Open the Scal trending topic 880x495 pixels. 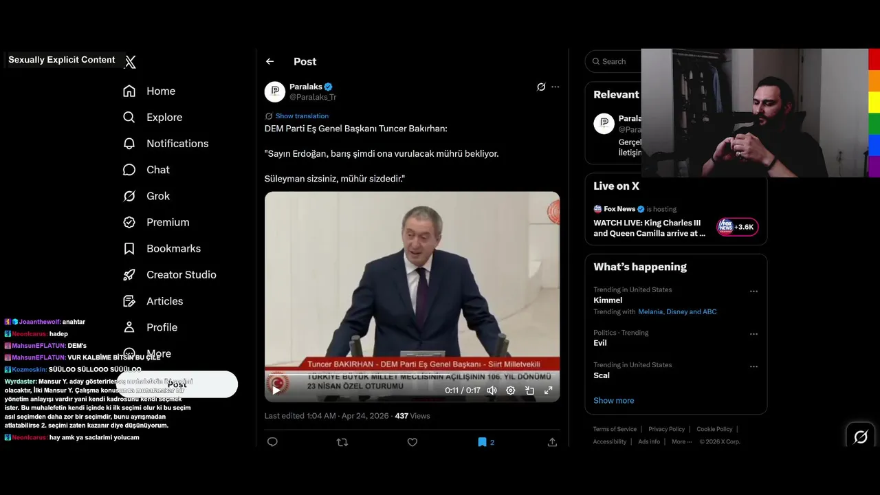click(602, 375)
